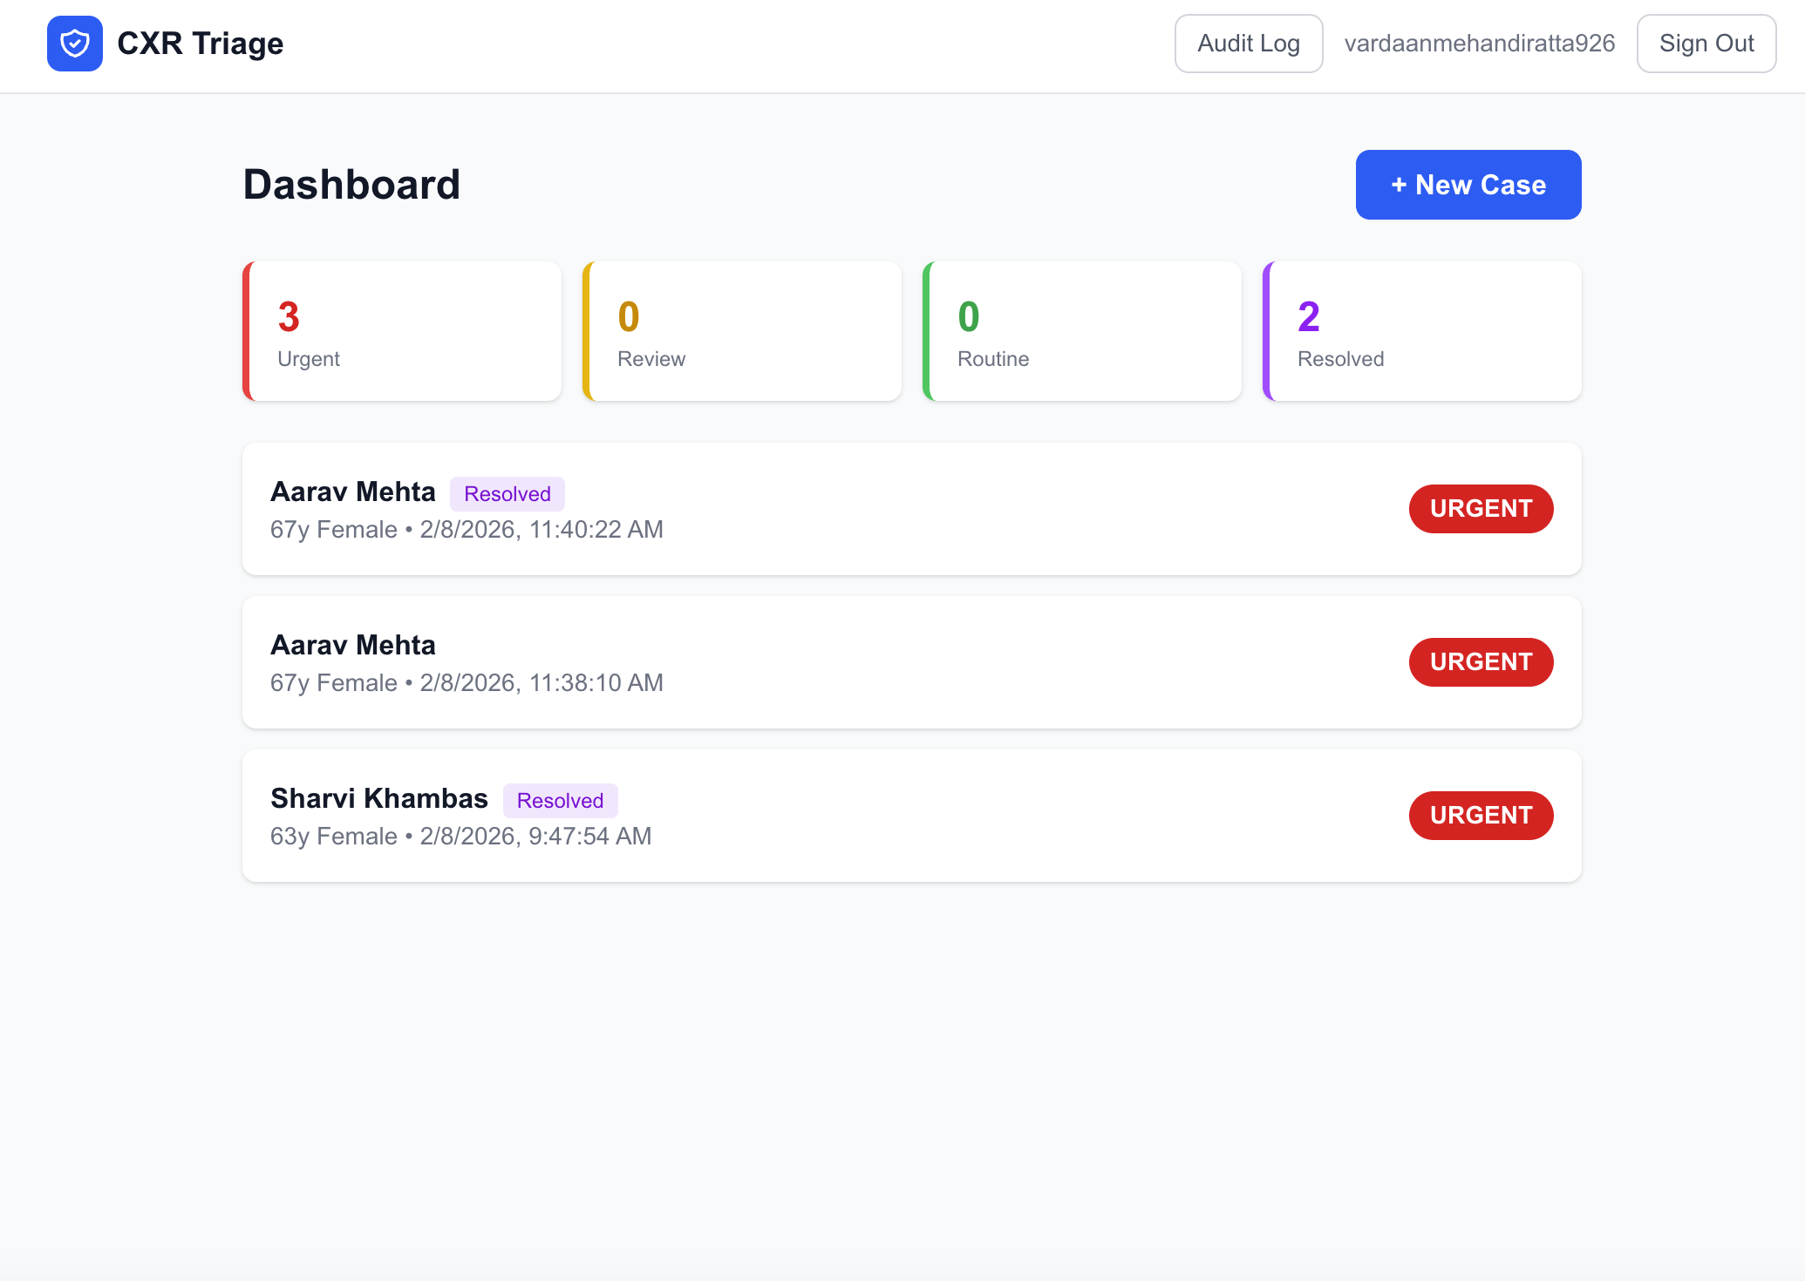
Task: Click the red number 3 urgent count
Action: click(289, 317)
